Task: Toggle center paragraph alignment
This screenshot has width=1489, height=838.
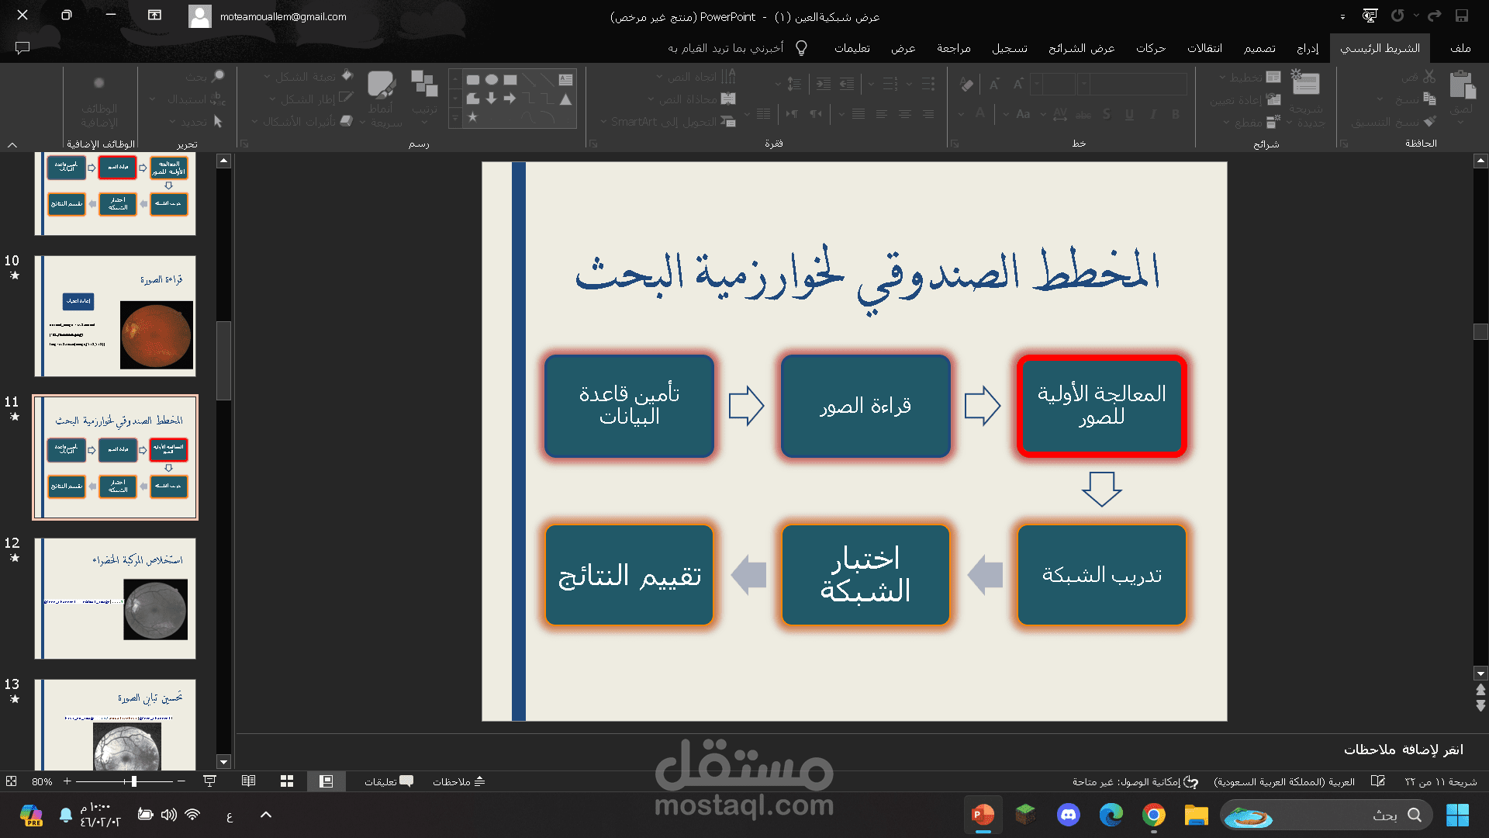Action: (905, 114)
